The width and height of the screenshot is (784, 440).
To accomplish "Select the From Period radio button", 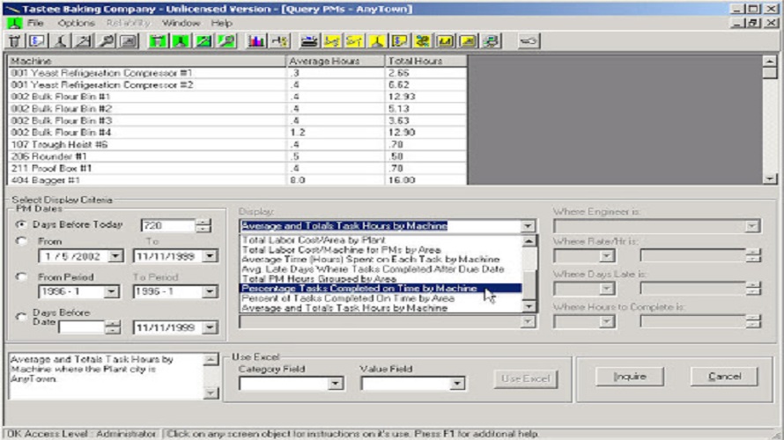I will (21, 276).
